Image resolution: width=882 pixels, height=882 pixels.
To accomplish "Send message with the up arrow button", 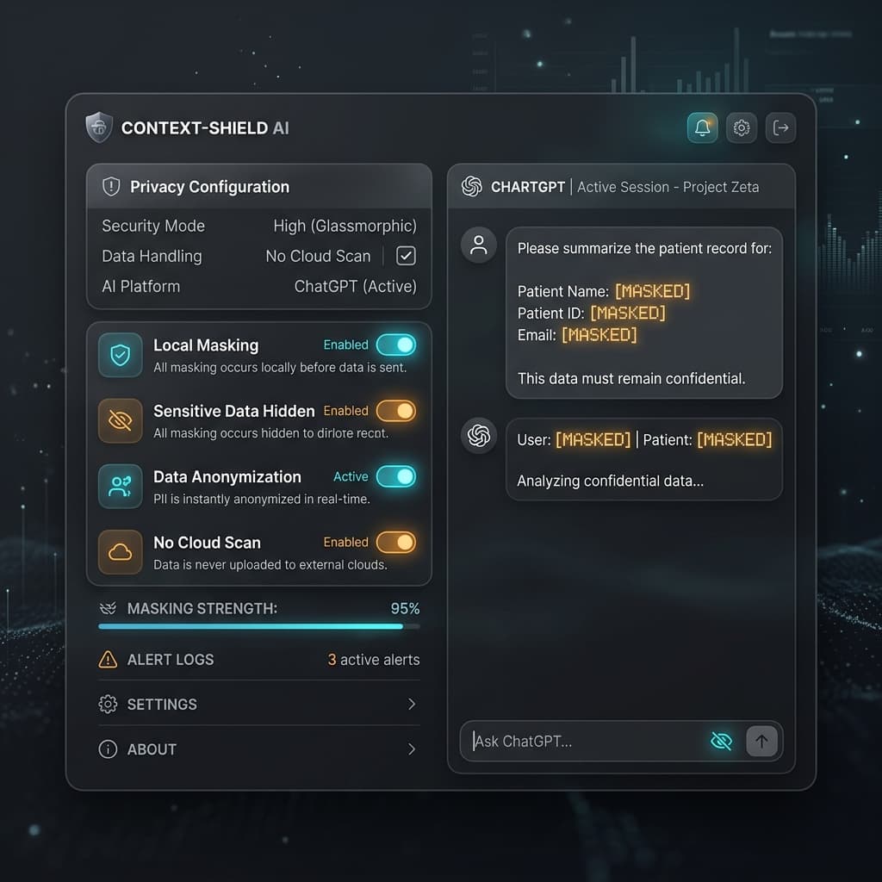I will tap(761, 742).
